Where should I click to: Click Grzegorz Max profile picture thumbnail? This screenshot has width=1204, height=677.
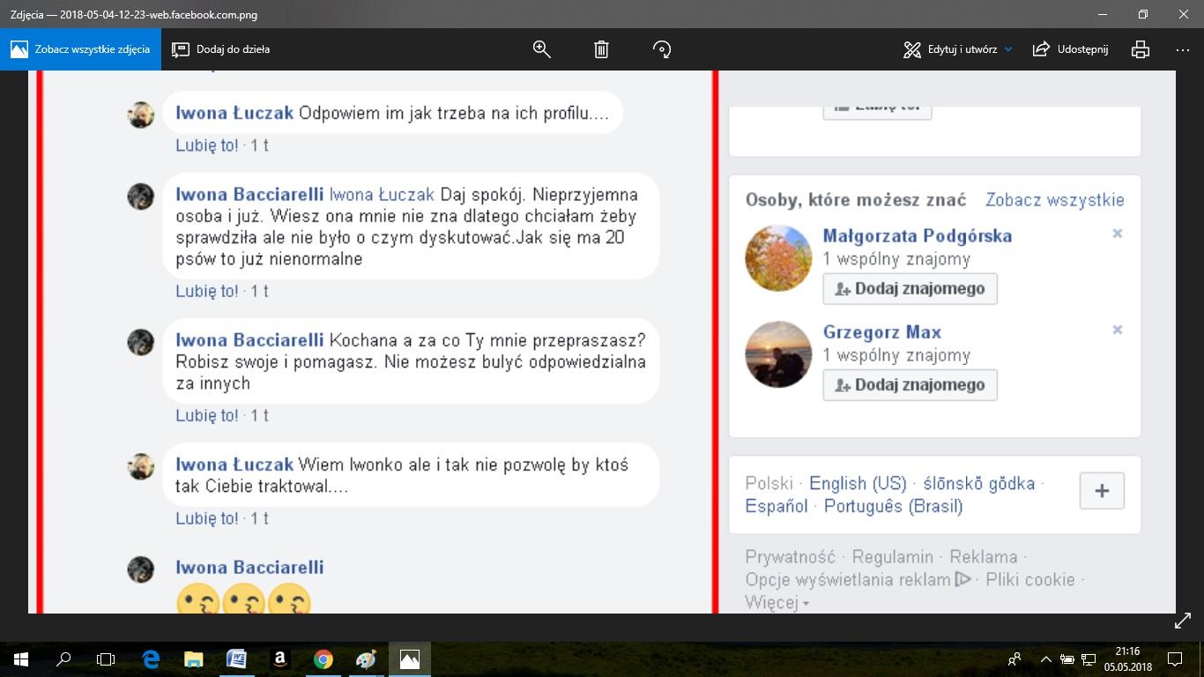click(x=777, y=354)
